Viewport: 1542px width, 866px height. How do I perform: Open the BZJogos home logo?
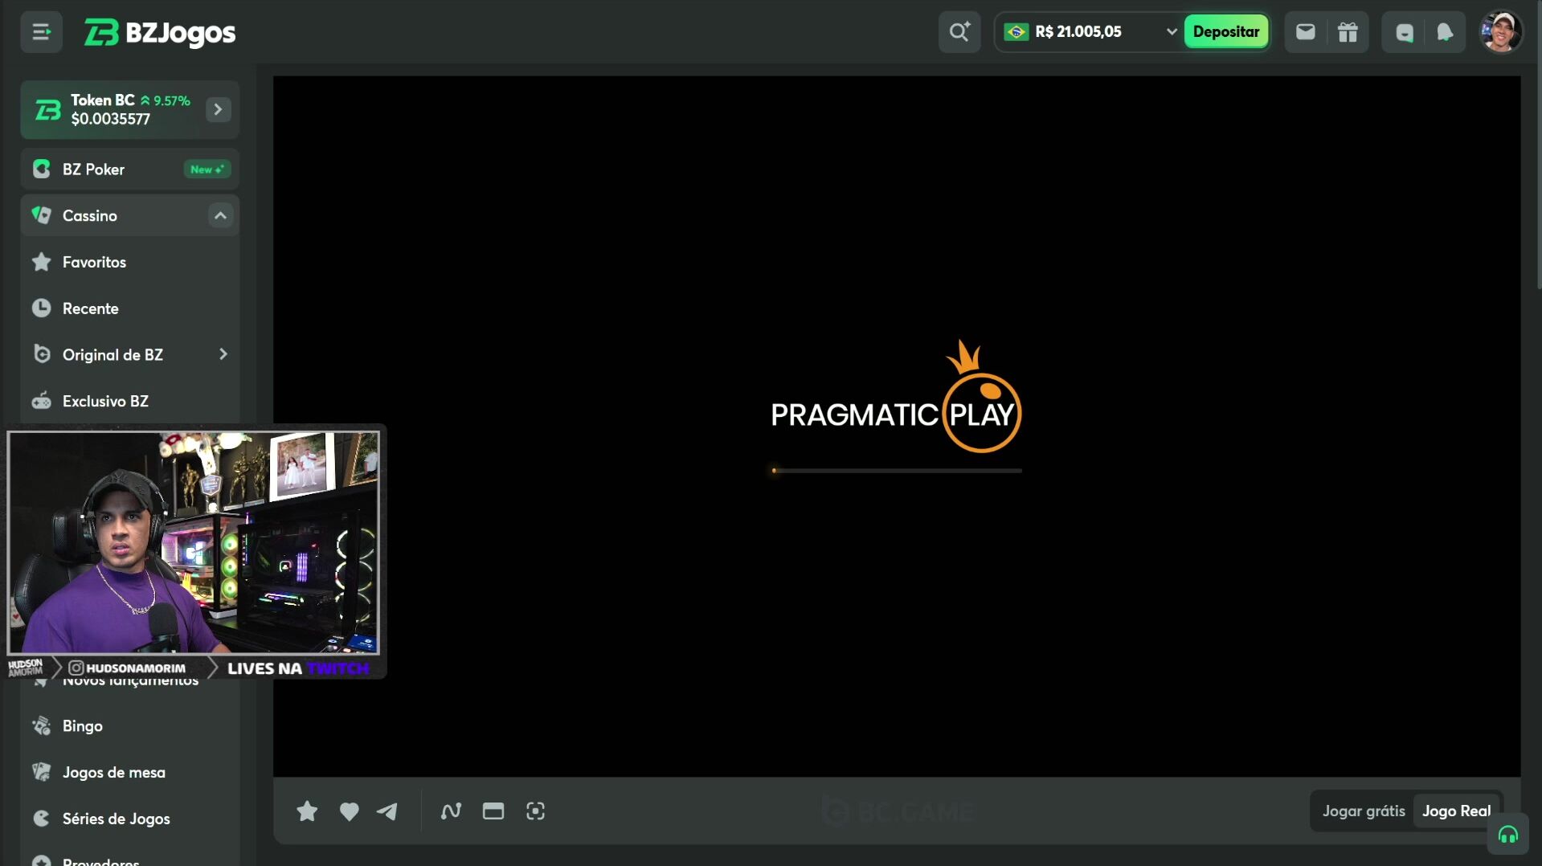160,33
